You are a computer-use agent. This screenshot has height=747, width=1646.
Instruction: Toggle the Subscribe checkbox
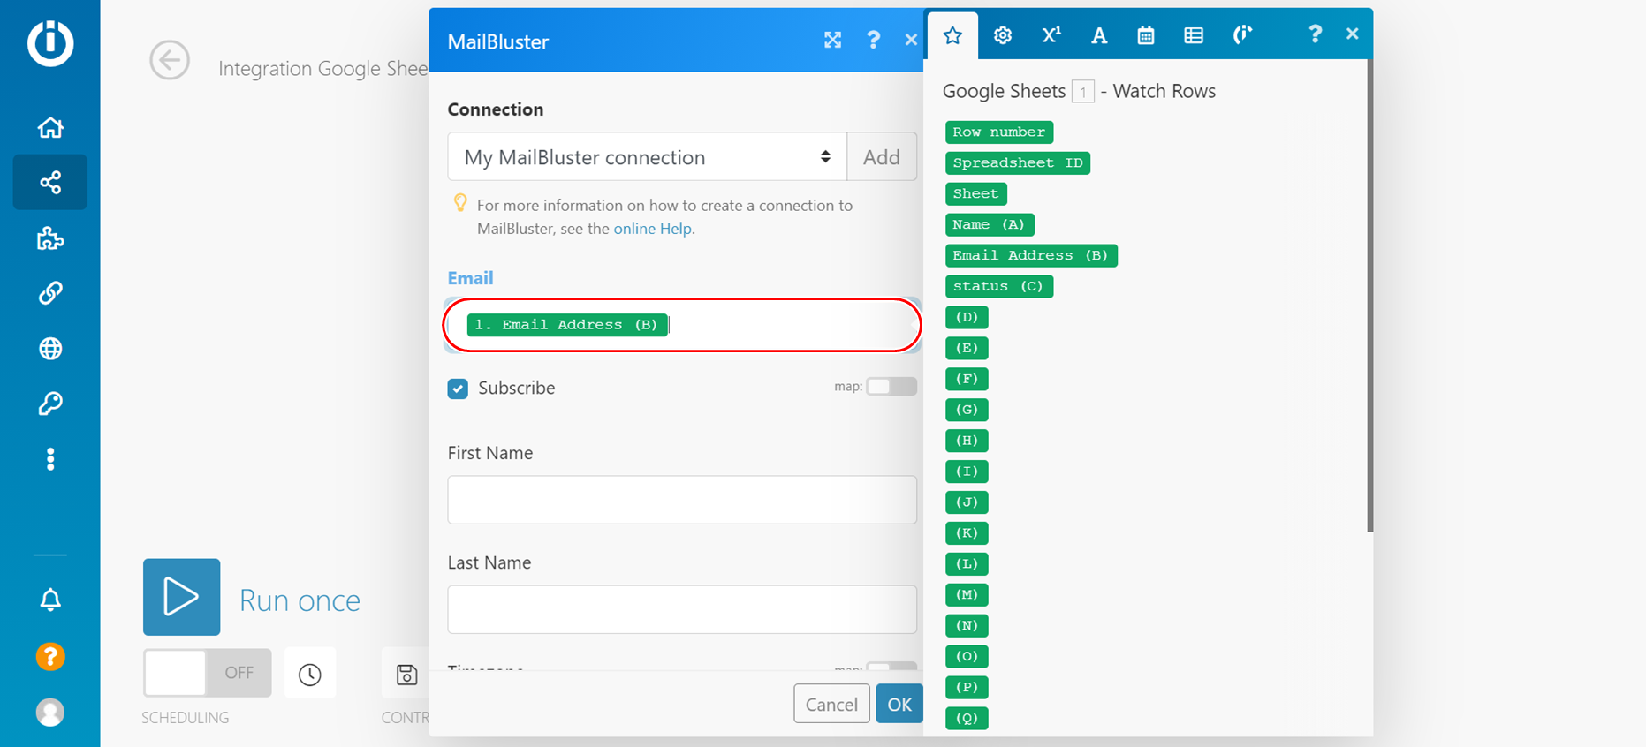[458, 389]
